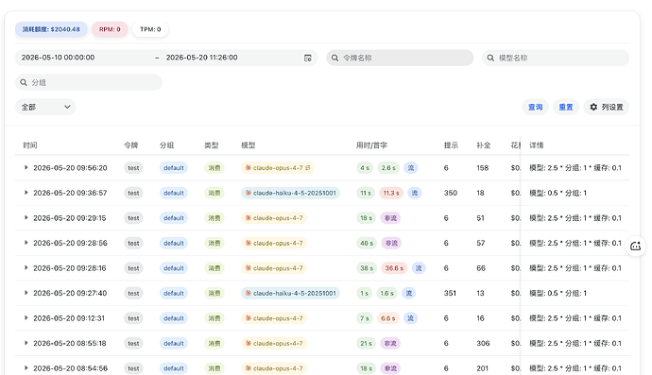Click the 40 s duration badge
652x375 pixels.
coord(367,243)
